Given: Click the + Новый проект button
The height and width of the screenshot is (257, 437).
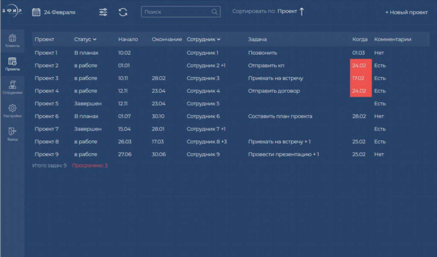Looking at the screenshot, I should pos(406,12).
